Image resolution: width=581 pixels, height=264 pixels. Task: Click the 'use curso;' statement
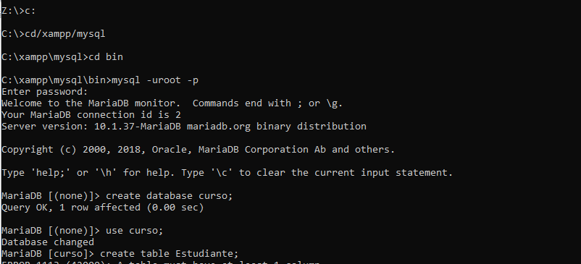tap(135, 231)
